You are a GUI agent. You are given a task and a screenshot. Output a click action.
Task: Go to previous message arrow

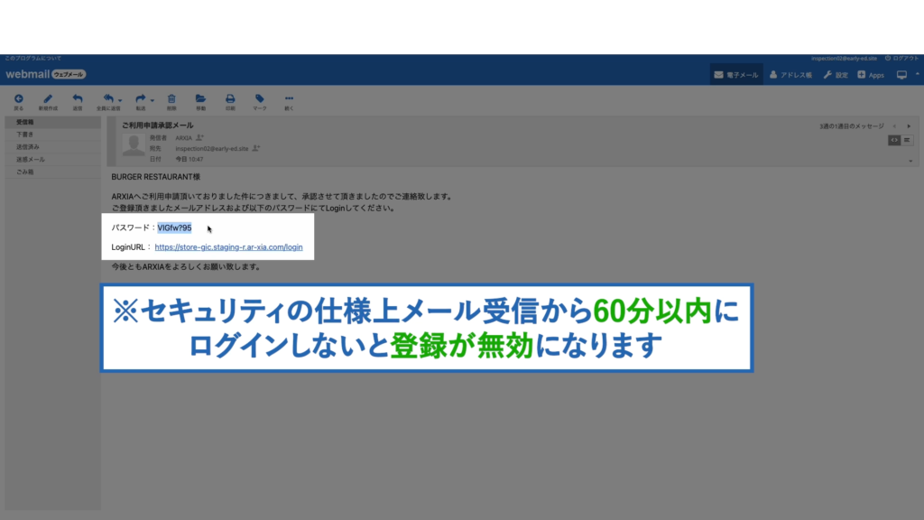coord(894,126)
